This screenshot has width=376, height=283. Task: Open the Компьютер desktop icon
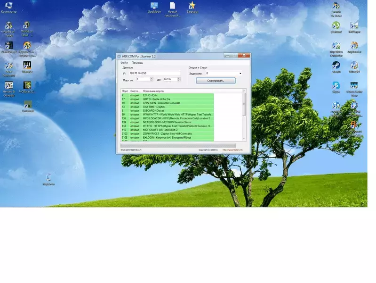click(x=8, y=7)
